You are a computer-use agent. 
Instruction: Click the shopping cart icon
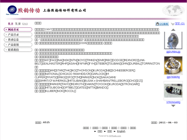(x=172, y=24)
